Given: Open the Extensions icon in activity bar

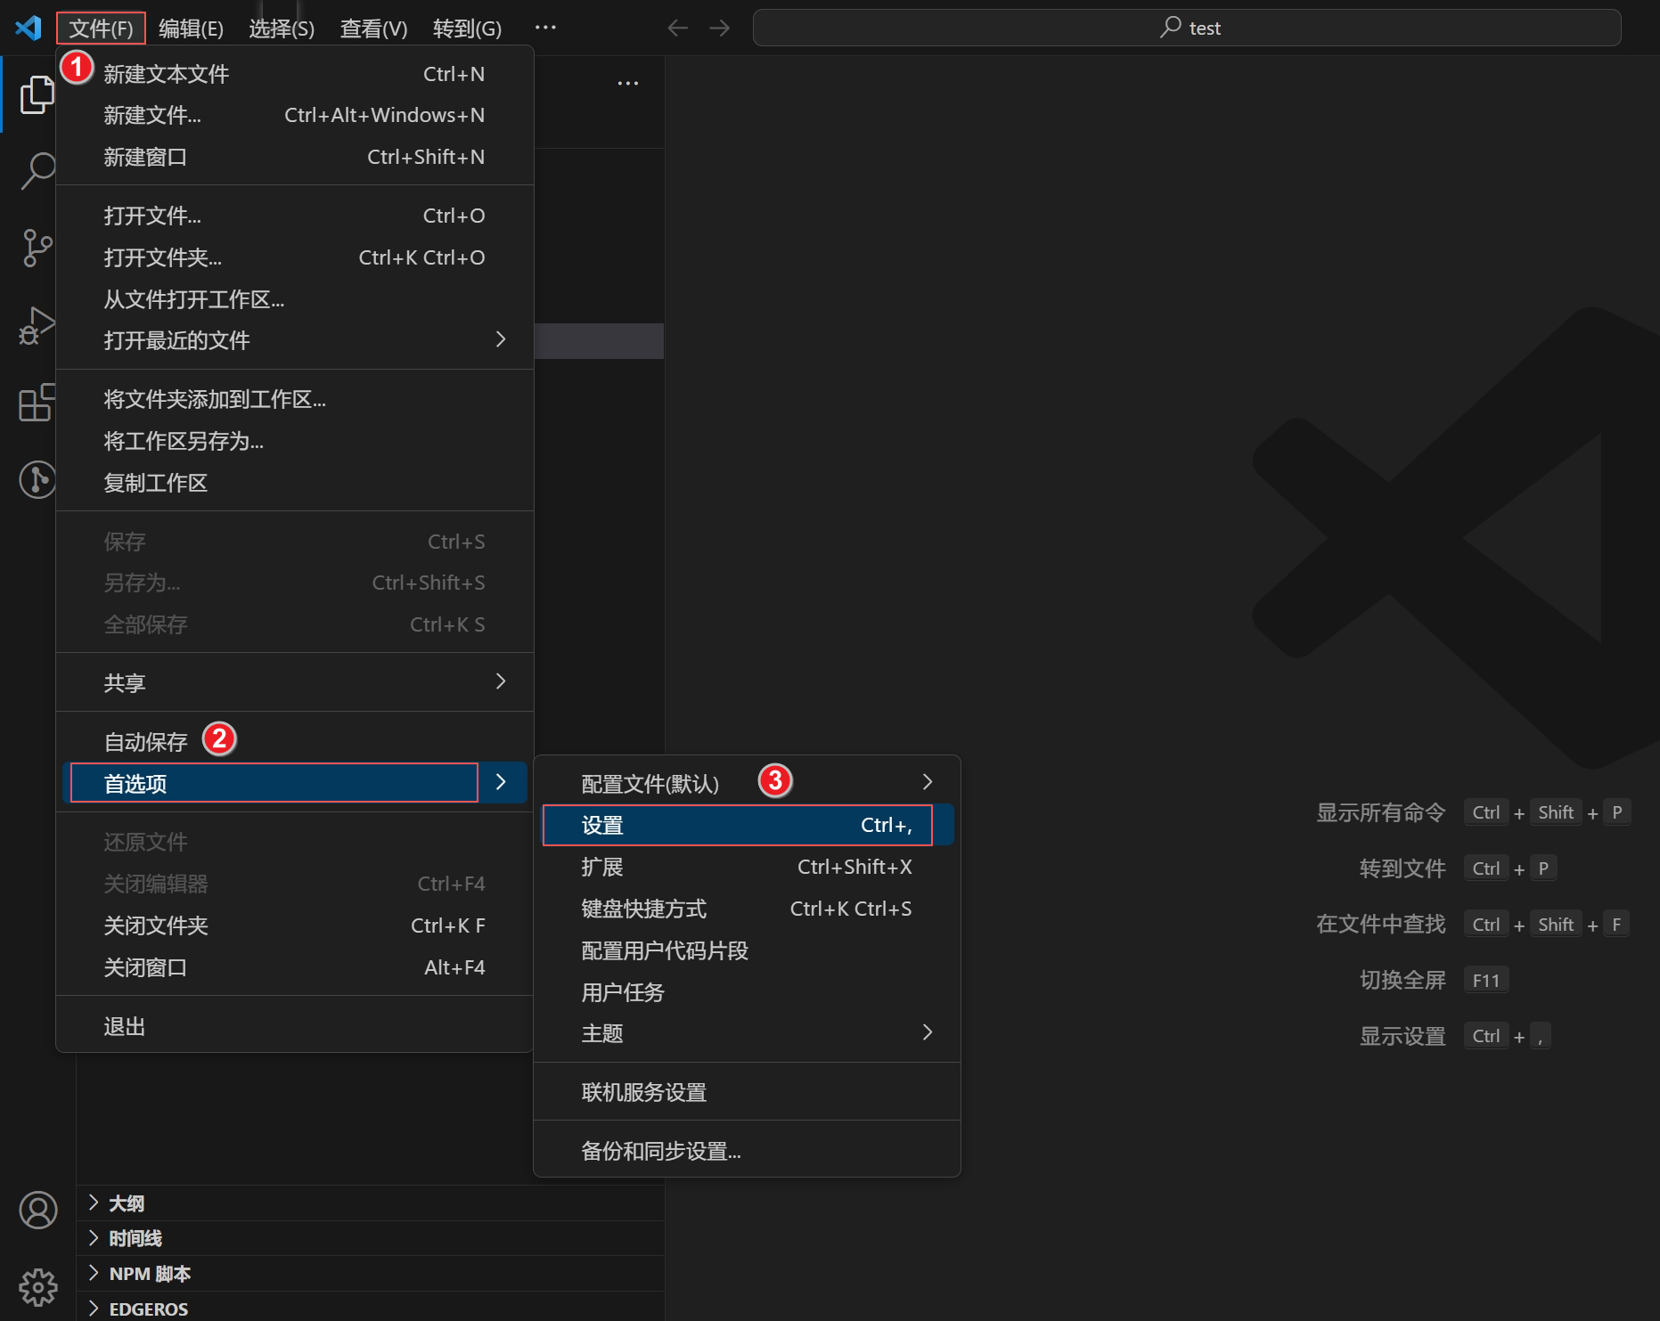Looking at the screenshot, I should (37, 403).
